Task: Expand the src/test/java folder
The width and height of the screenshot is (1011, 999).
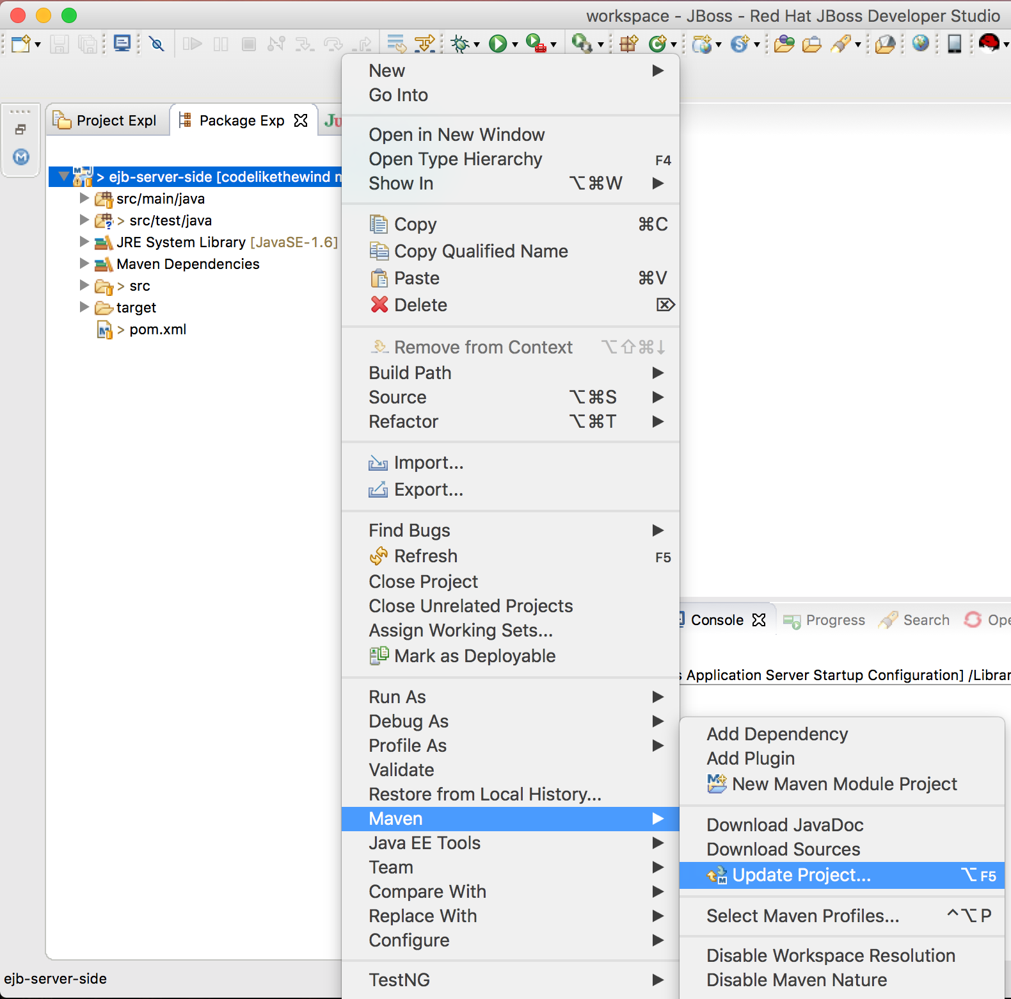Action: click(x=84, y=220)
